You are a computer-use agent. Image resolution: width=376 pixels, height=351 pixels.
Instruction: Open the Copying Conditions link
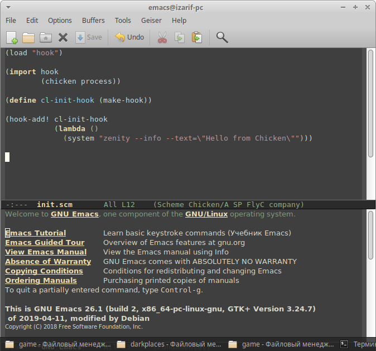click(x=44, y=271)
